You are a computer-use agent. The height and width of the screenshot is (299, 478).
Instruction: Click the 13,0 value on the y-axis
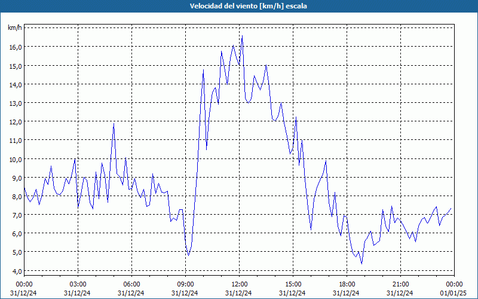pyautogui.click(x=16, y=103)
